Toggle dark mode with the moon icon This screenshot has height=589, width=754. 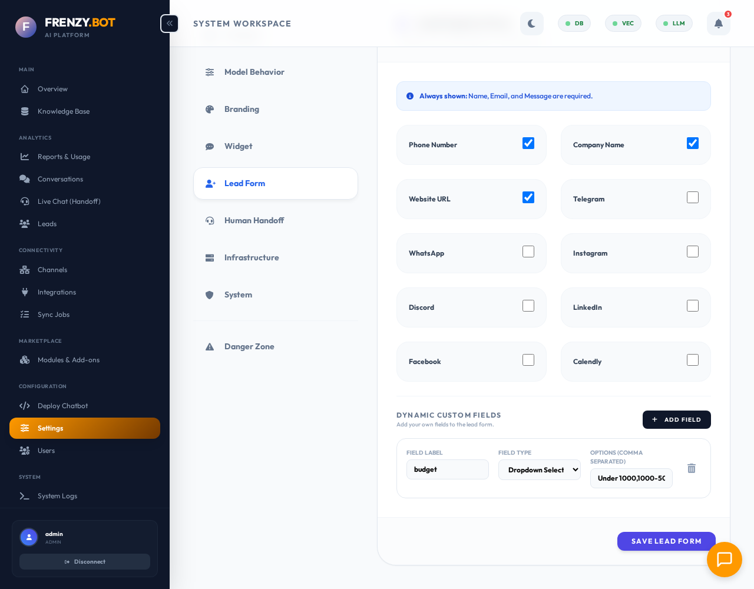[x=532, y=23]
